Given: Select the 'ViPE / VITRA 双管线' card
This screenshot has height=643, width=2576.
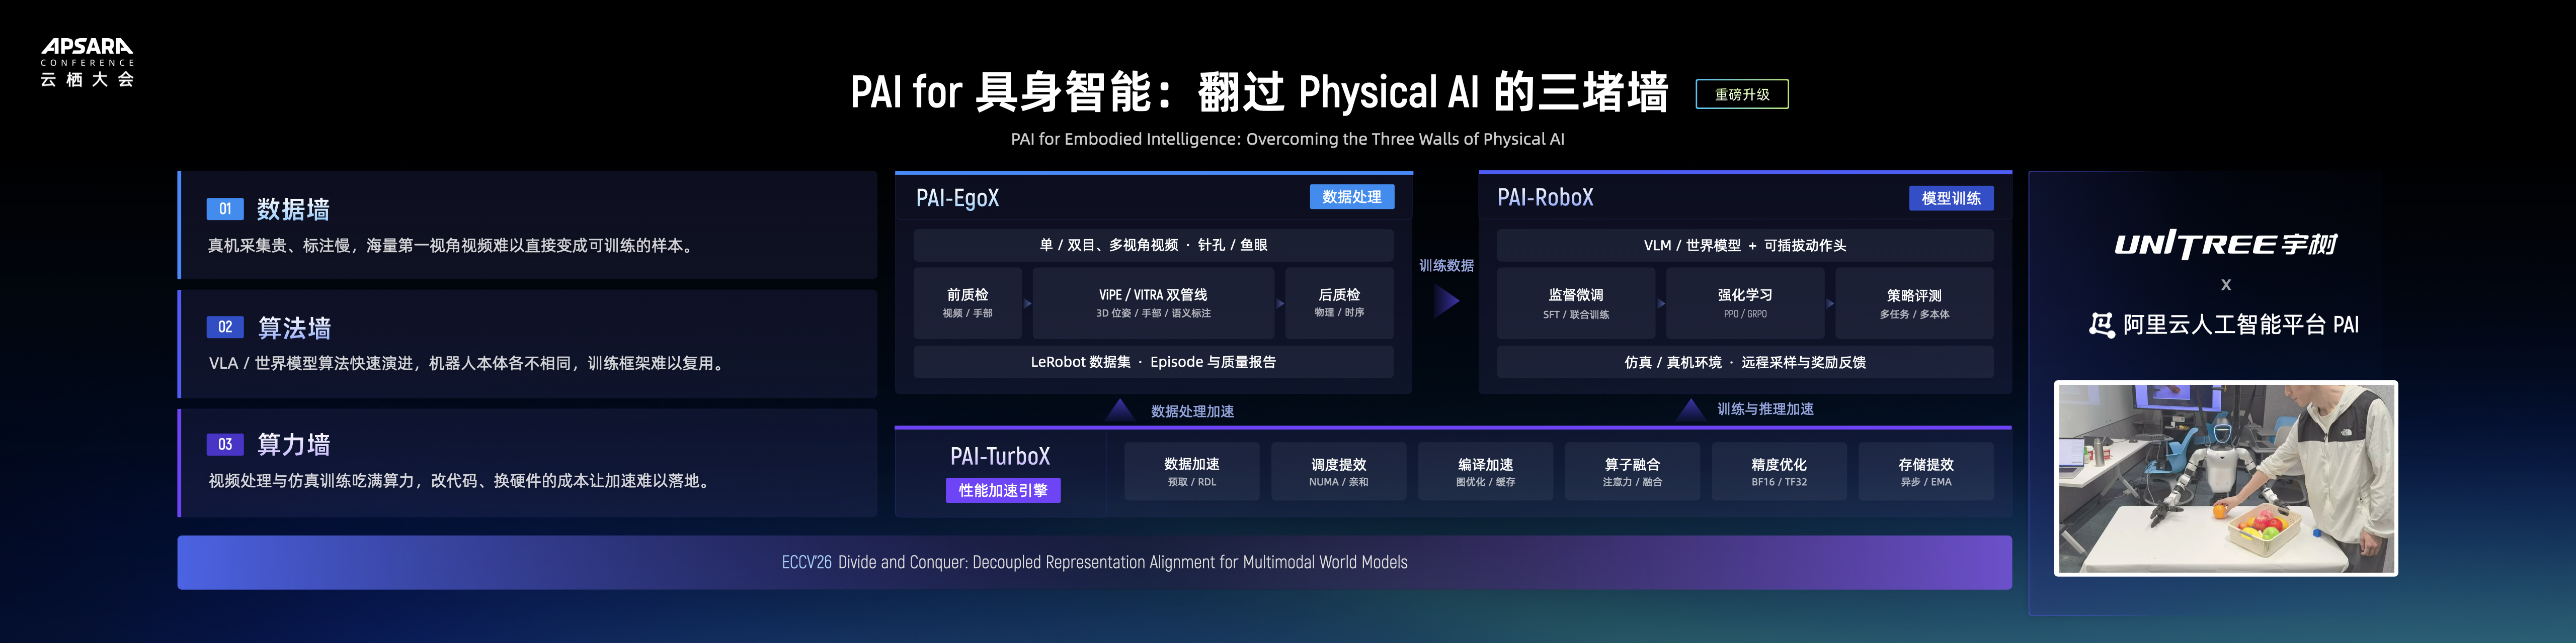Looking at the screenshot, I should (x=1153, y=302).
